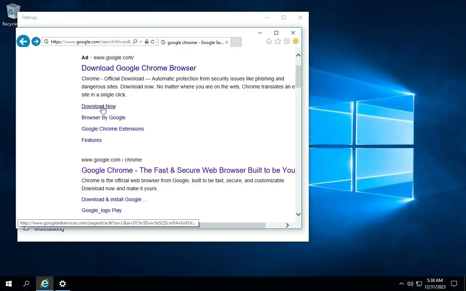Click the URL text in the address bar

[91, 42]
